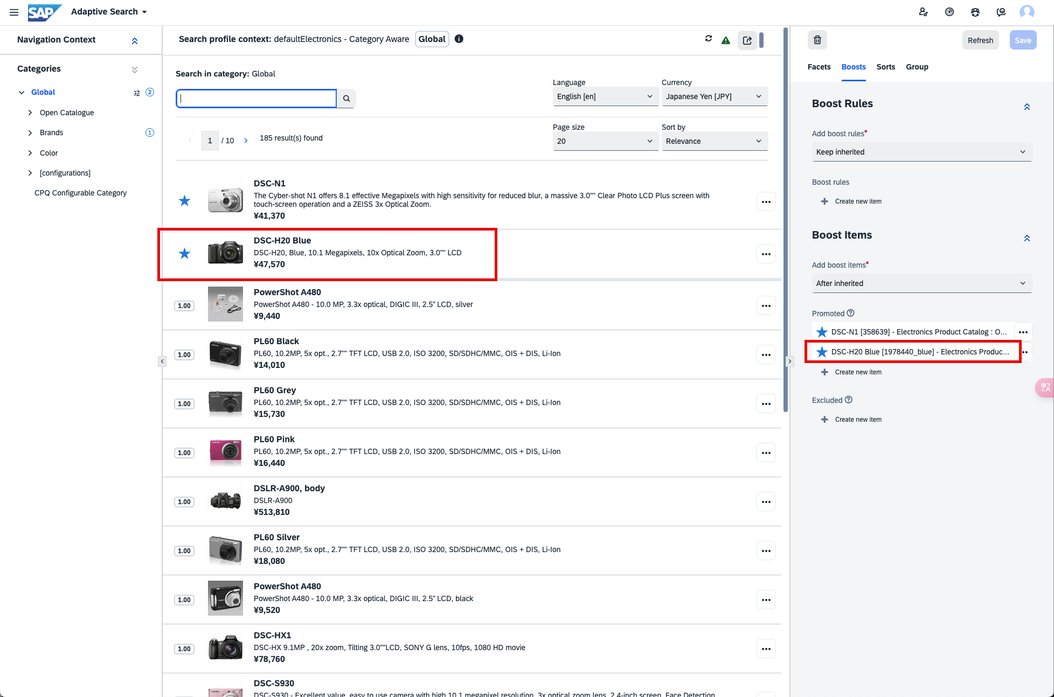This screenshot has height=697, width=1054.
Task: Open the hamburger navigation menu
Action: coord(14,12)
